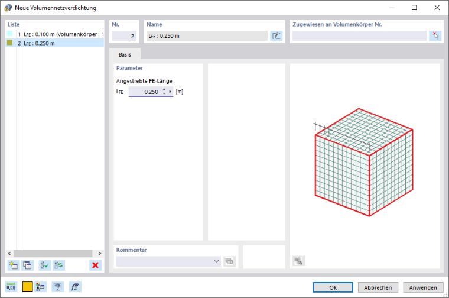Maximize the dialog window
Screen dimensions: 449x298
pyautogui.click(x=414, y=8)
